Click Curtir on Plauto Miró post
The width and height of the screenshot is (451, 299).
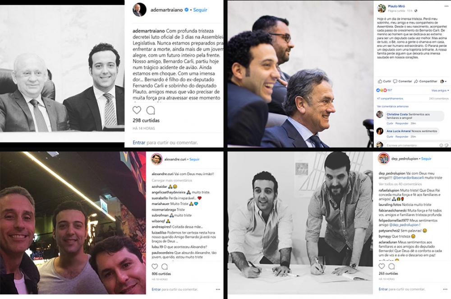point(384,81)
